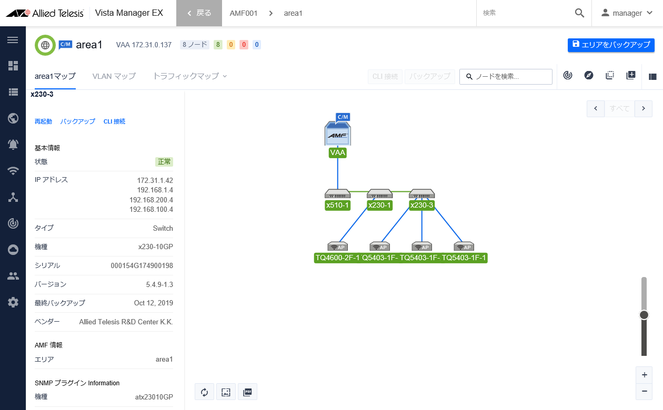
Task: Click the 再起動 link
Action: click(43, 121)
